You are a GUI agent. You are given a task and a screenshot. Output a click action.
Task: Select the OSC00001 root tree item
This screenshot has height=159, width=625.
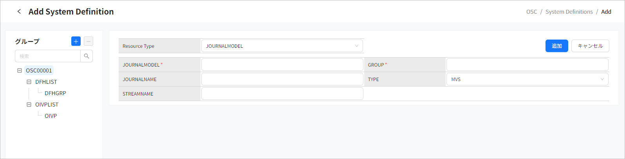pyautogui.click(x=39, y=70)
